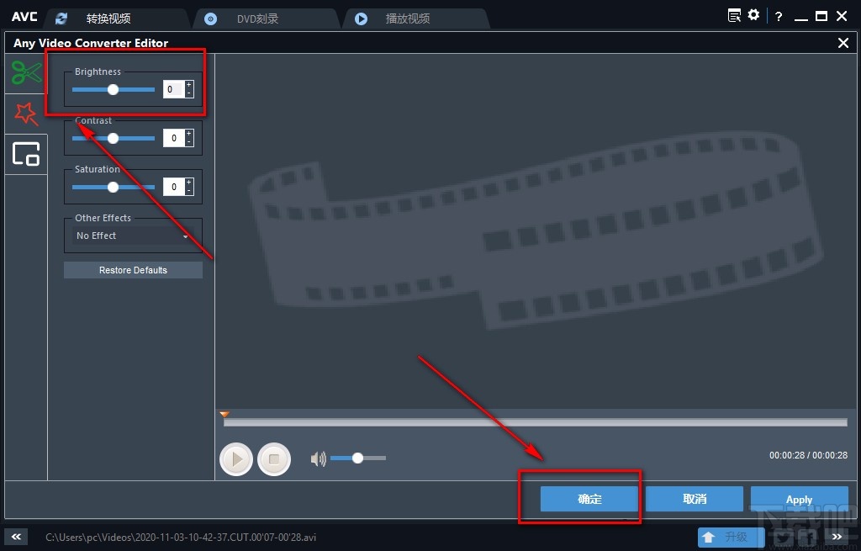Viewport: 861px width, 551px height.
Task: Click the Restore Defaults button
Action: coord(132,269)
